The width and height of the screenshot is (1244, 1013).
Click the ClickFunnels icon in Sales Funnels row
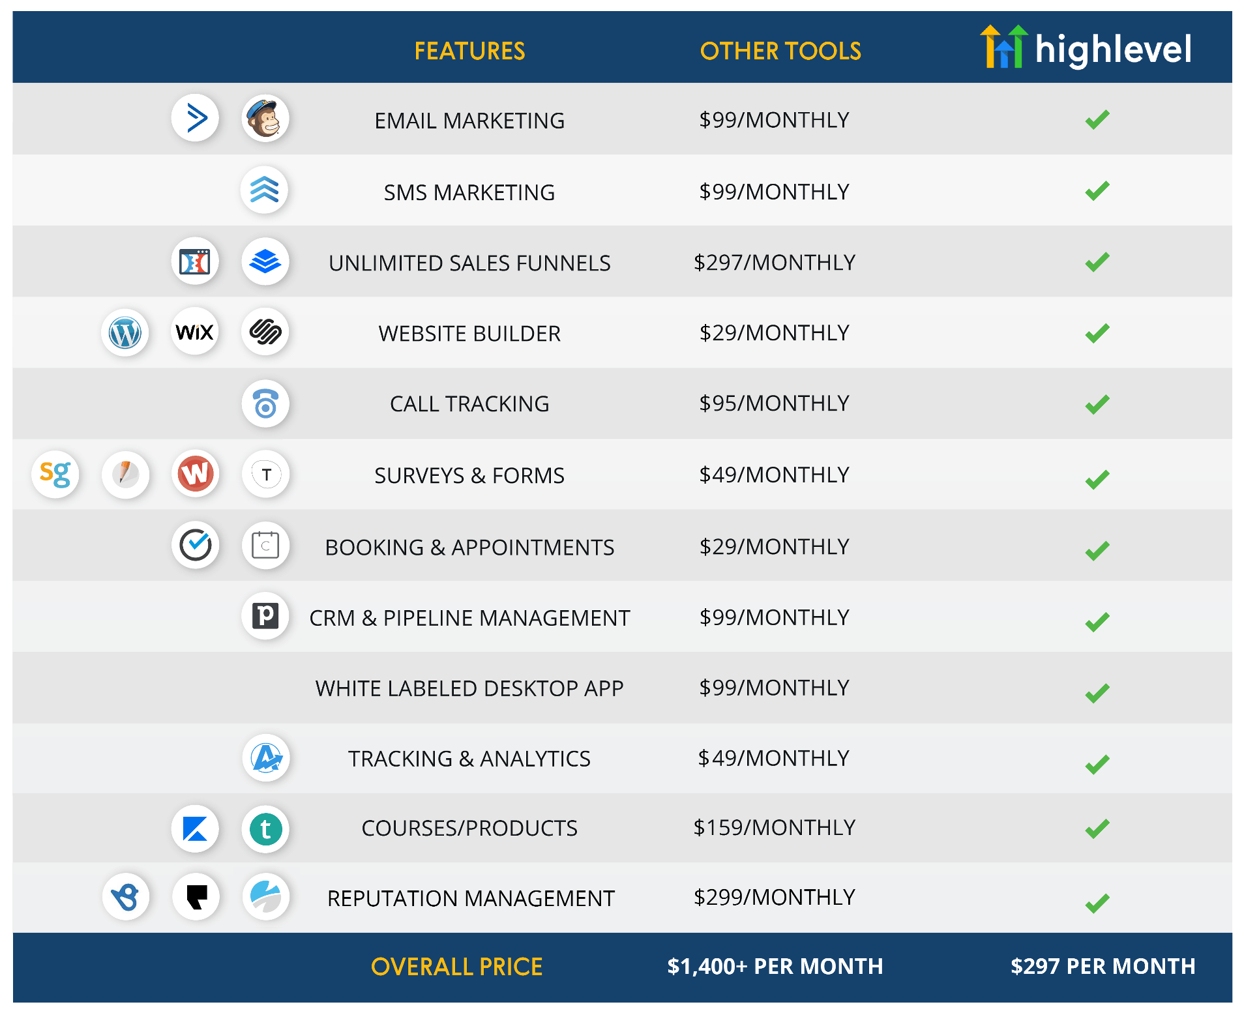195,261
